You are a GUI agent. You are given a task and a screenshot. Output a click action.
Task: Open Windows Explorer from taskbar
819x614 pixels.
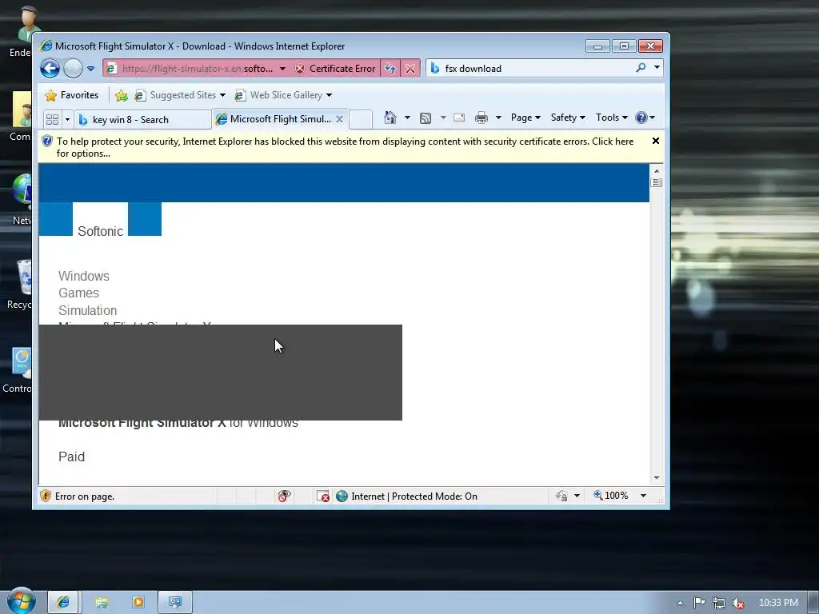102,603
